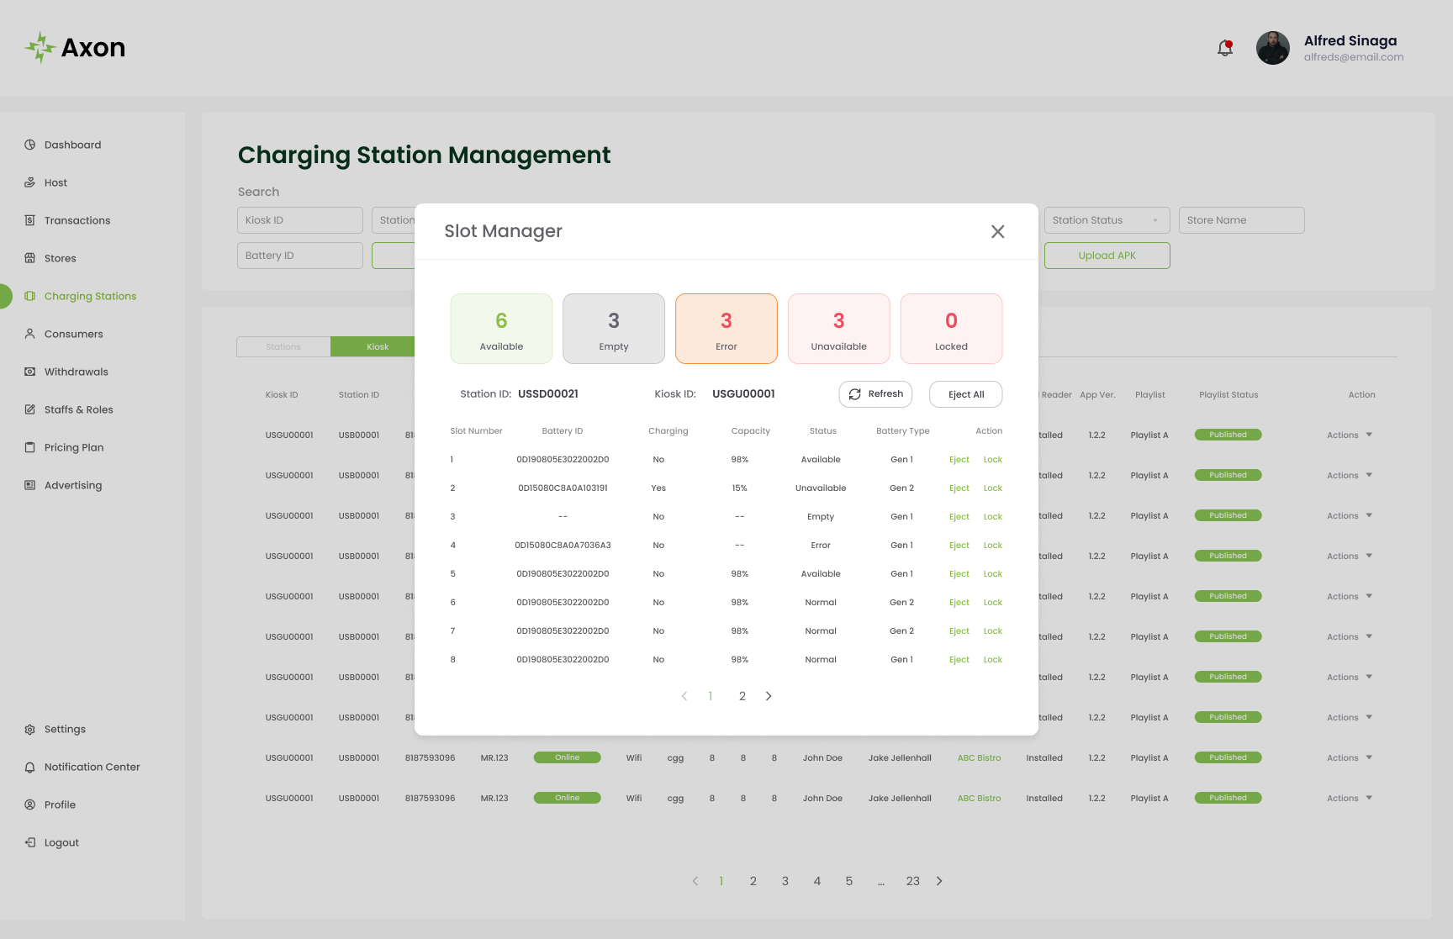Screen dimensions: 1453x939
Task: Click the Store Name search field
Action: [1241, 220]
